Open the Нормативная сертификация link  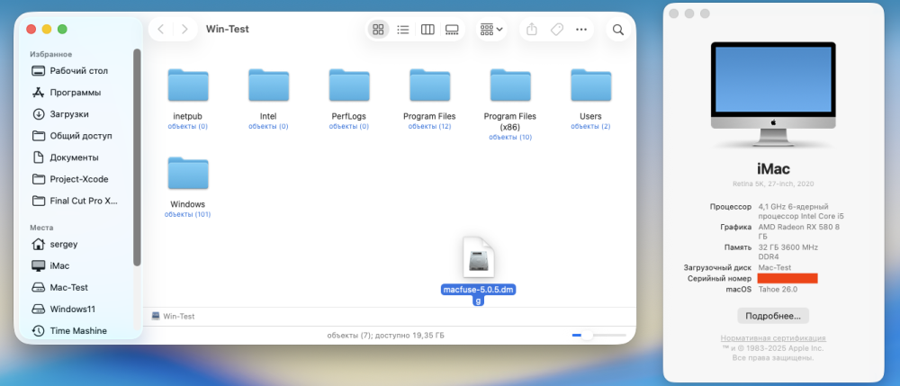click(x=773, y=338)
